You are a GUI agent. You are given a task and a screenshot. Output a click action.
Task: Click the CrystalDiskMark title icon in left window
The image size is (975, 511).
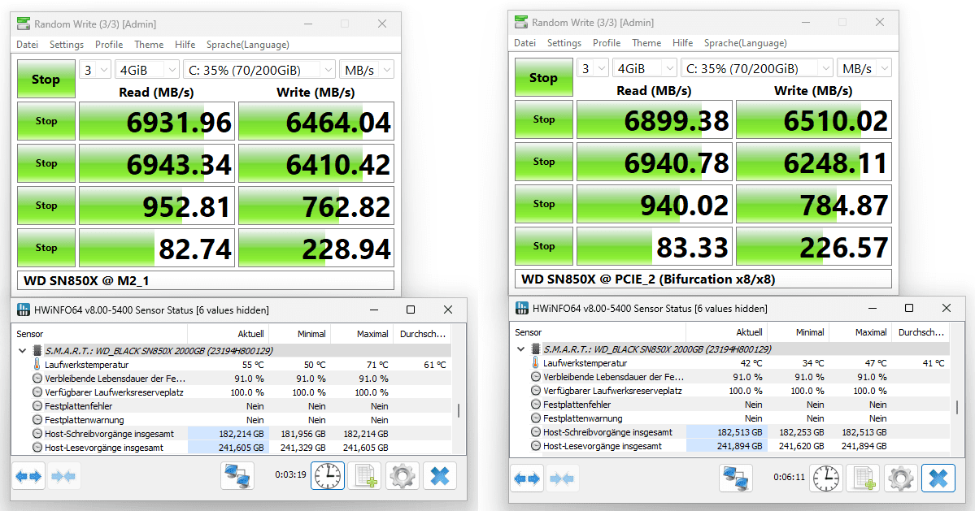click(x=24, y=24)
